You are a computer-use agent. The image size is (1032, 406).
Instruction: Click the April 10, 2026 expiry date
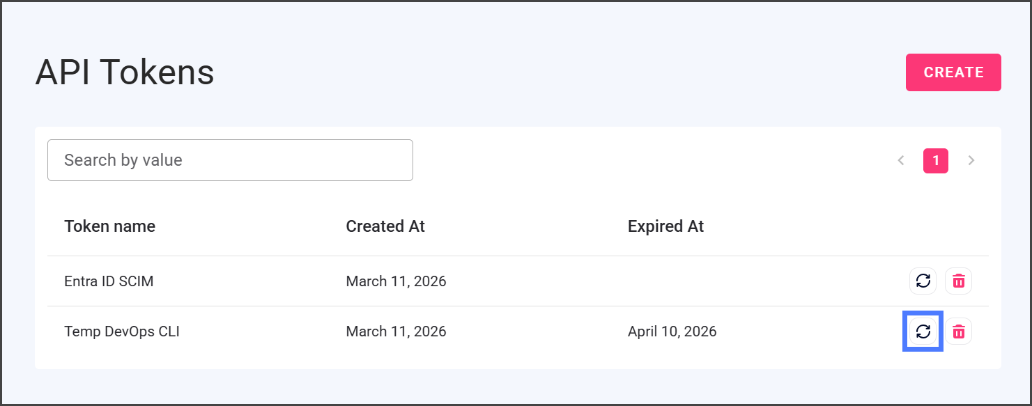(x=672, y=331)
